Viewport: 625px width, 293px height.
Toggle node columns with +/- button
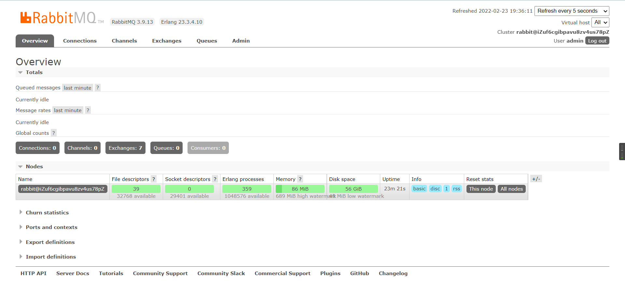pos(536,179)
